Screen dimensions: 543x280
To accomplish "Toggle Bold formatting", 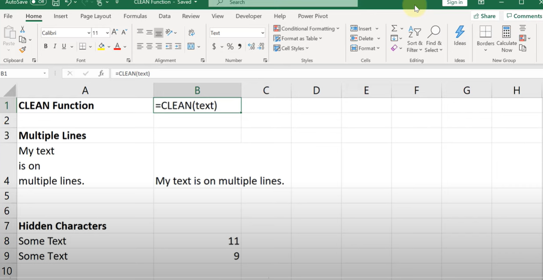I will tap(46, 46).
